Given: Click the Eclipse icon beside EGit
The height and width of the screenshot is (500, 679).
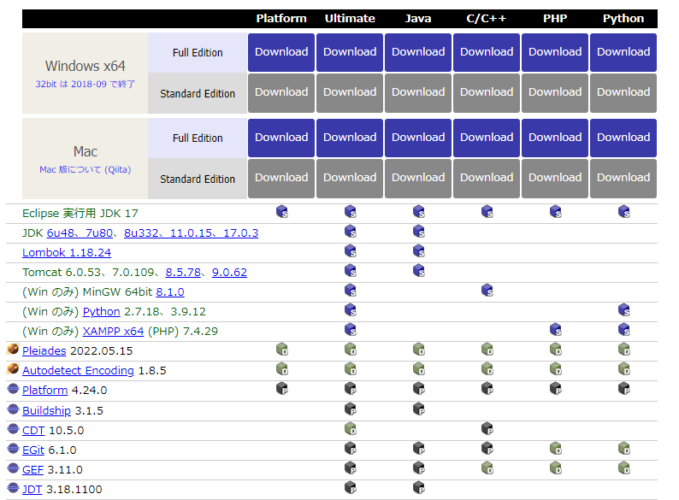Looking at the screenshot, I should pos(13,448).
